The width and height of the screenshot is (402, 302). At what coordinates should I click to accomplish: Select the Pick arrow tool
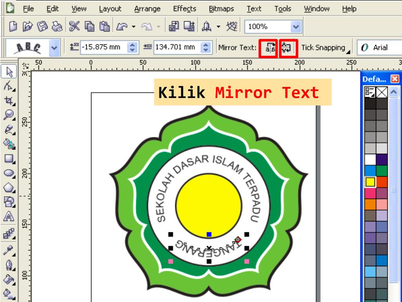[9, 72]
